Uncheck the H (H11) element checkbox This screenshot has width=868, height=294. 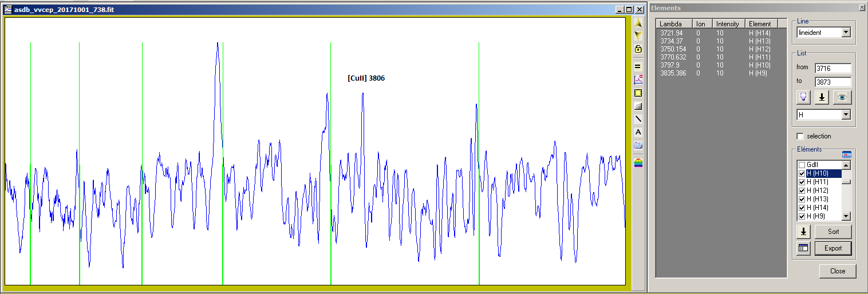click(x=802, y=182)
